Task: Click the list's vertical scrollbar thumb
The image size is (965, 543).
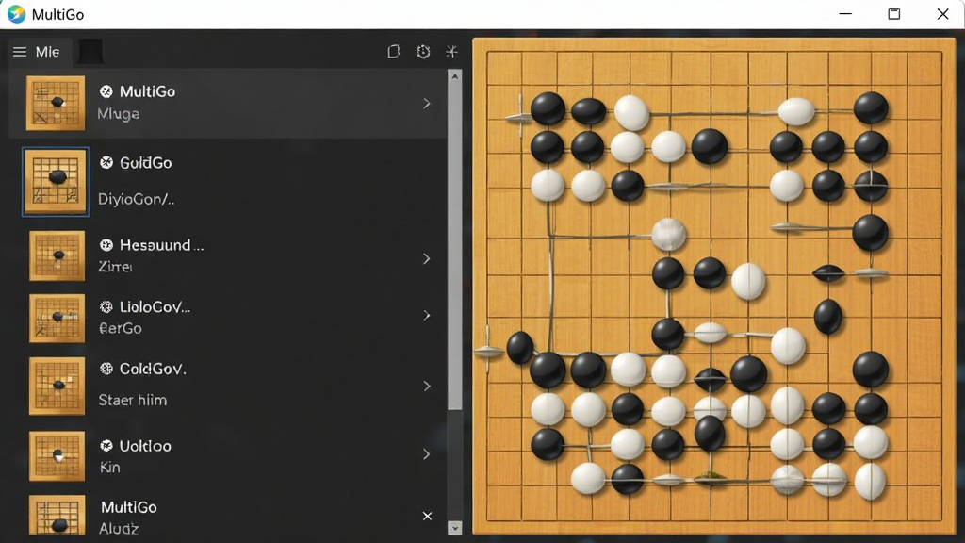Action: click(x=455, y=247)
